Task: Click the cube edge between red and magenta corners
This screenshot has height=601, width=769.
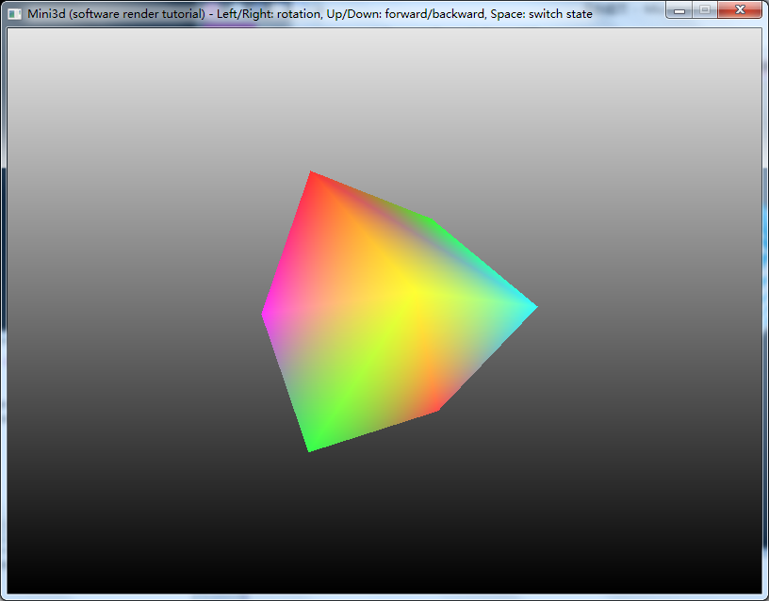Action: (287, 243)
